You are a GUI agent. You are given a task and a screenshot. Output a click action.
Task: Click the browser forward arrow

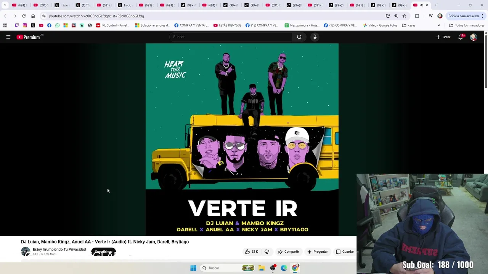point(14,16)
